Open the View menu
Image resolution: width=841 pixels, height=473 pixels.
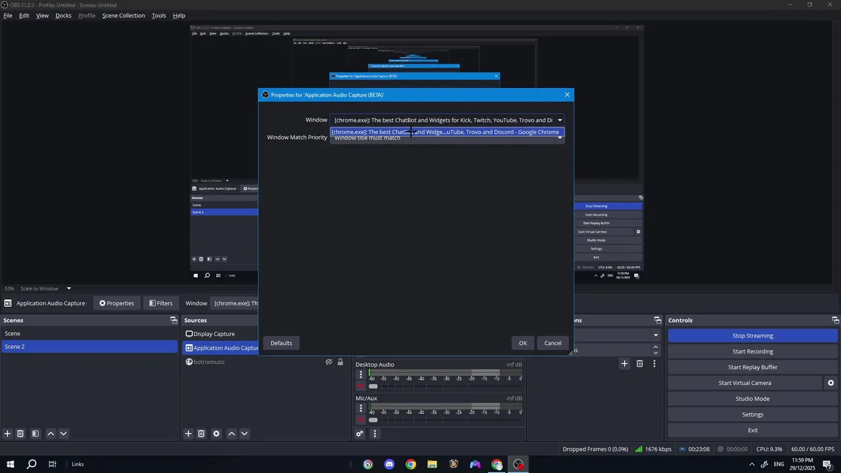coord(42,15)
